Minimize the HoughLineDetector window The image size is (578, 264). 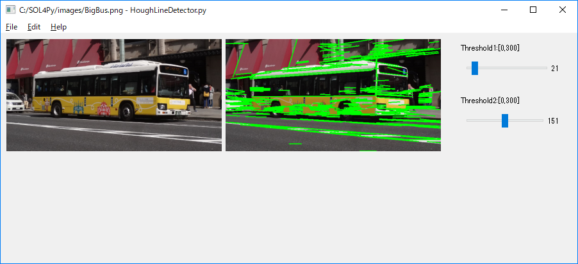click(x=504, y=10)
